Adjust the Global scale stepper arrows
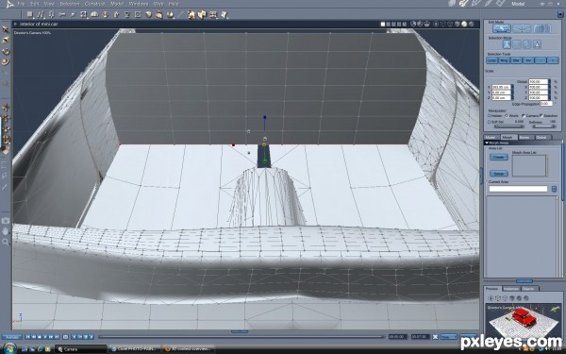Image resolution: width=566 pixels, height=354 pixels. 549,81
